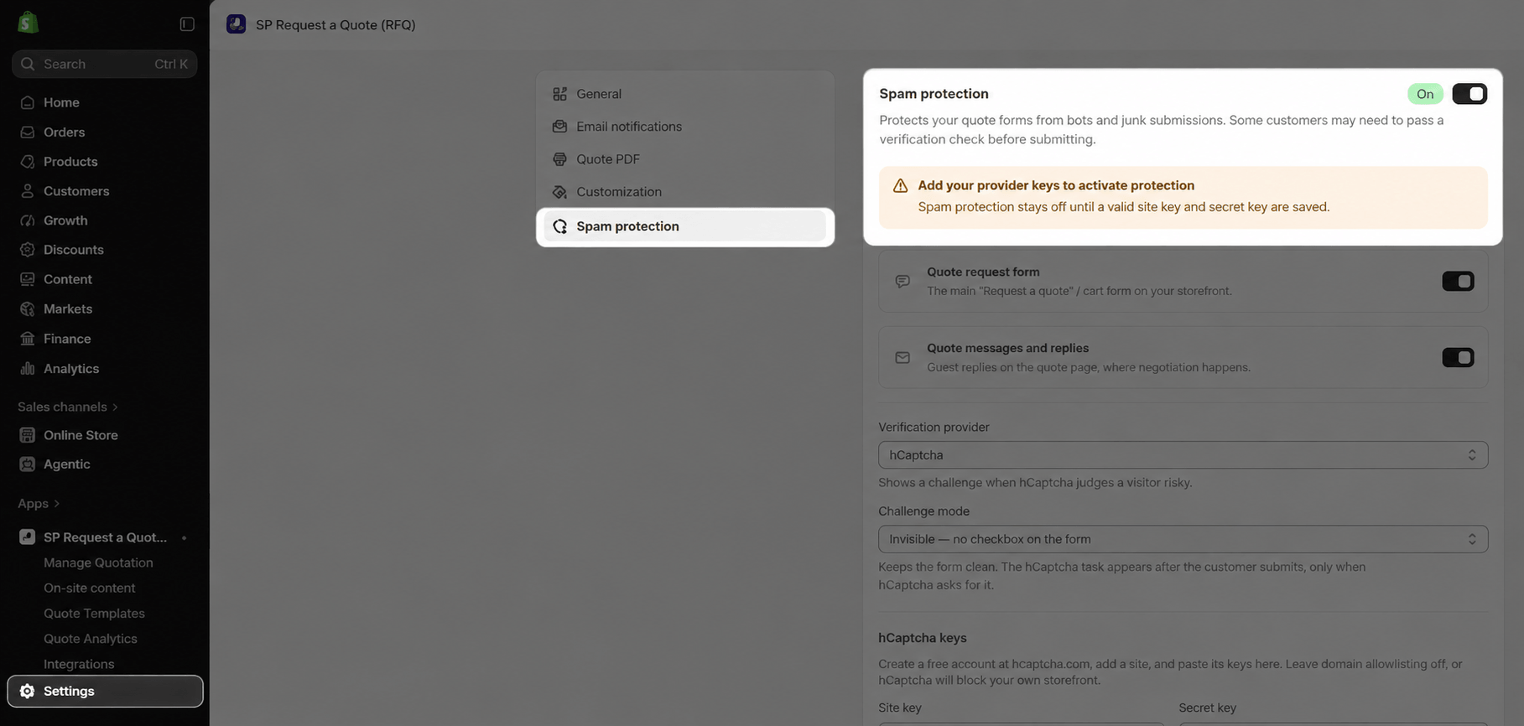This screenshot has width=1524, height=726.
Task: Go to On-site content in the app menu
Action: (89, 588)
